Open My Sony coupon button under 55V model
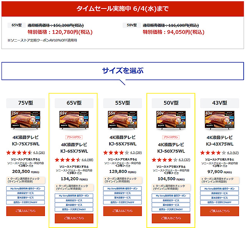Screen dimensions: 246x228 [x=123, y=188]
